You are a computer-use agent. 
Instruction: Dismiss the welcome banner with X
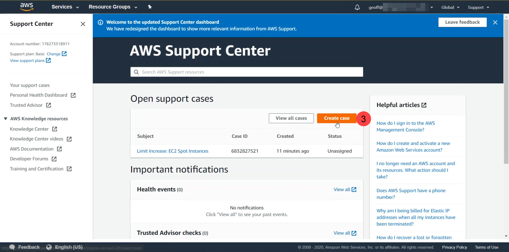coord(495,22)
